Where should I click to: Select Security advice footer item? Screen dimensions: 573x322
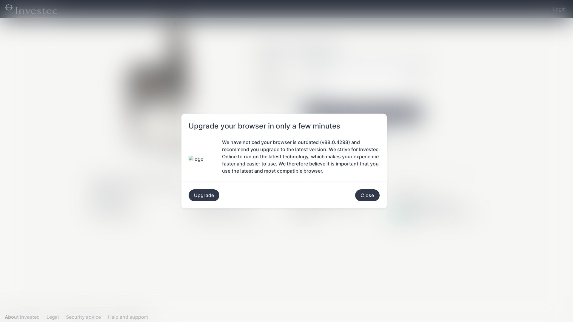[83, 317]
